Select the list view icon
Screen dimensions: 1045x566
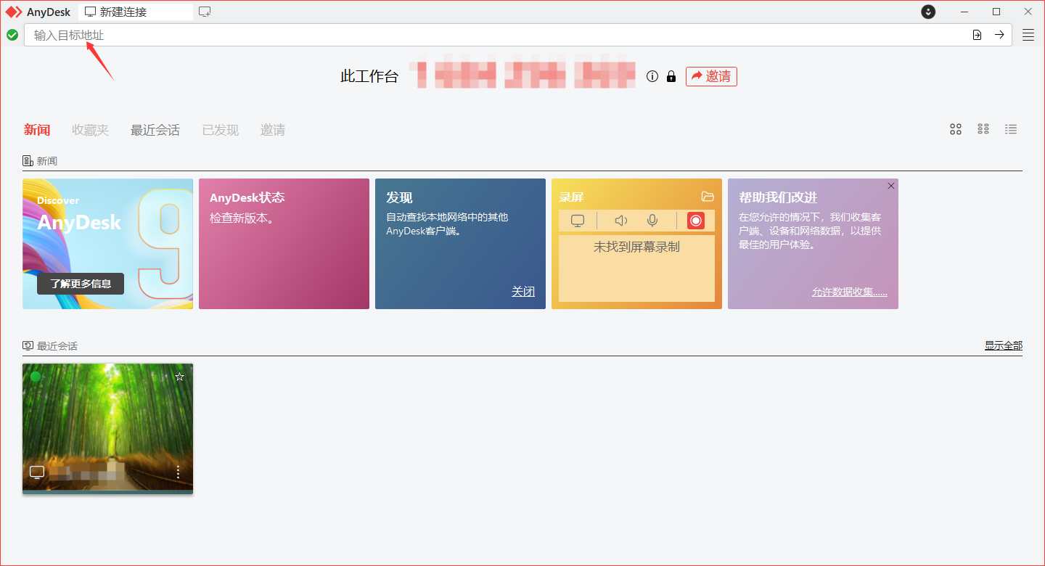[1011, 129]
